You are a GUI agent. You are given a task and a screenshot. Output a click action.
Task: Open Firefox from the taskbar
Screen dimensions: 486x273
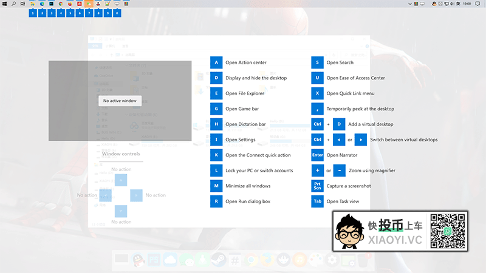point(70,4)
